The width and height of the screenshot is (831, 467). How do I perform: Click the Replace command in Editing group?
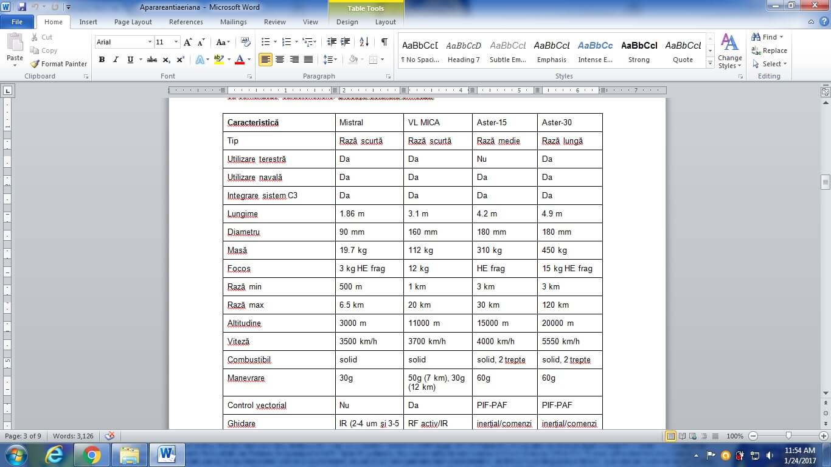click(x=770, y=50)
